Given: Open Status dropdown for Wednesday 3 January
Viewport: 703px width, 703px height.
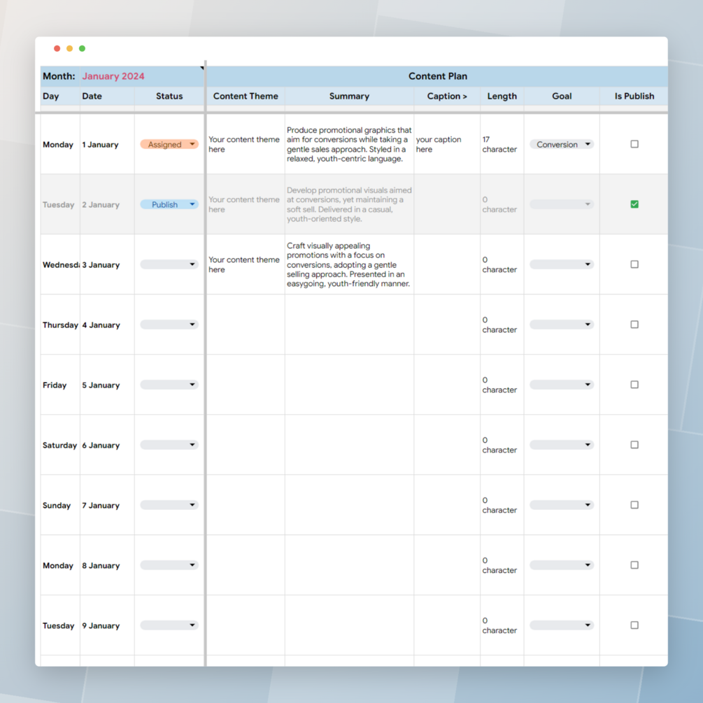Looking at the screenshot, I should point(169,264).
